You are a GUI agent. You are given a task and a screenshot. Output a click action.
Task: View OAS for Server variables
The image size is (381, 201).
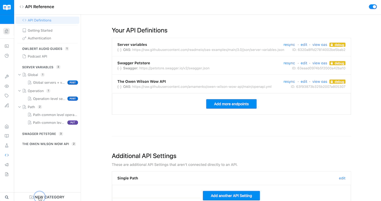[320, 45]
